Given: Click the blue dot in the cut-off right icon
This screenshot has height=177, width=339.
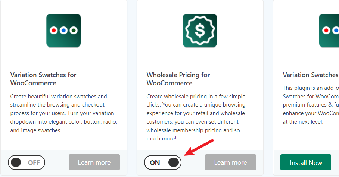Looking at the screenshot, I should (x=336, y=31).
